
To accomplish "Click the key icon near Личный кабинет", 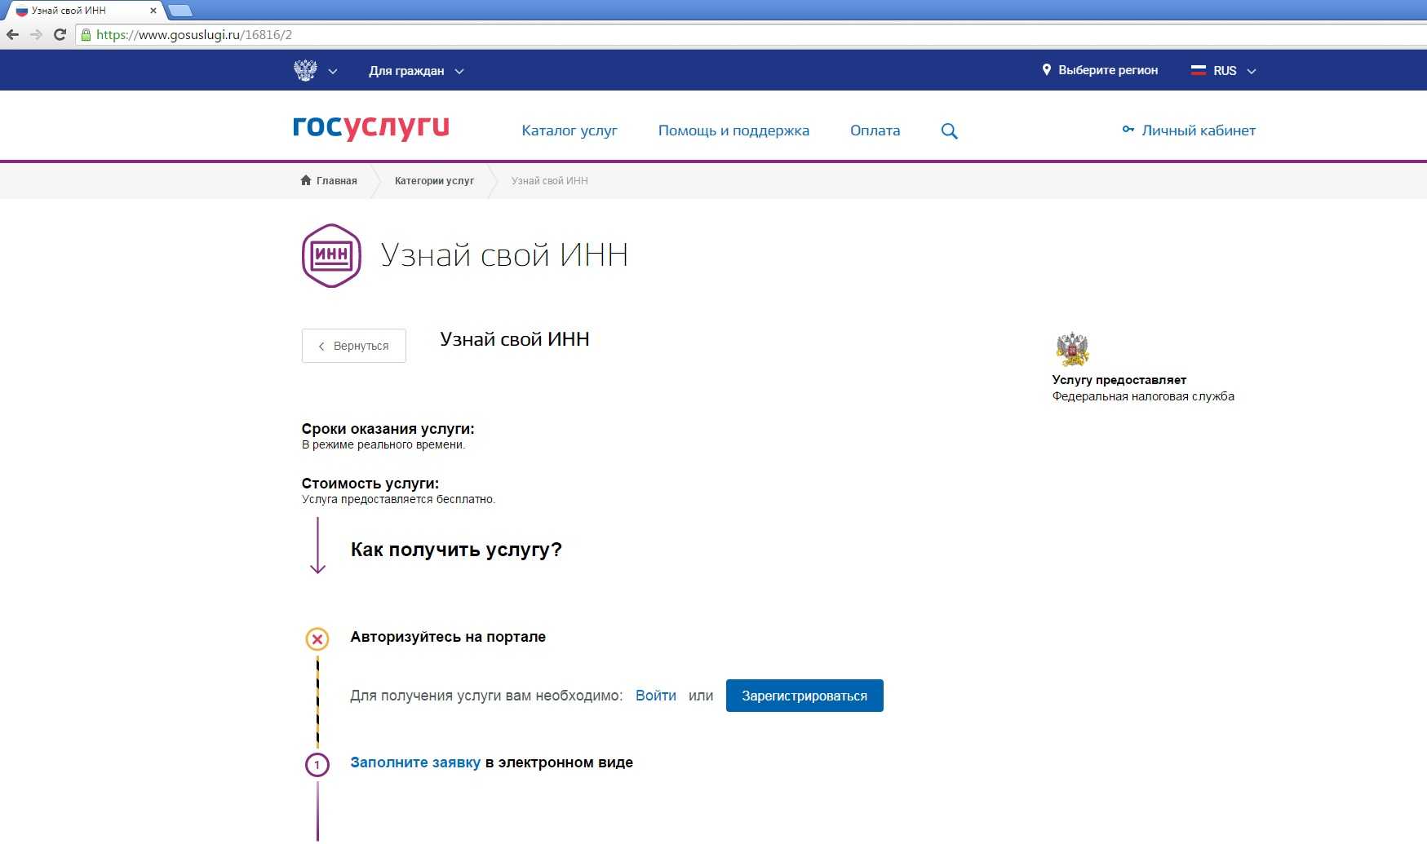I will pyautogui.click(x=1128, y=130).
